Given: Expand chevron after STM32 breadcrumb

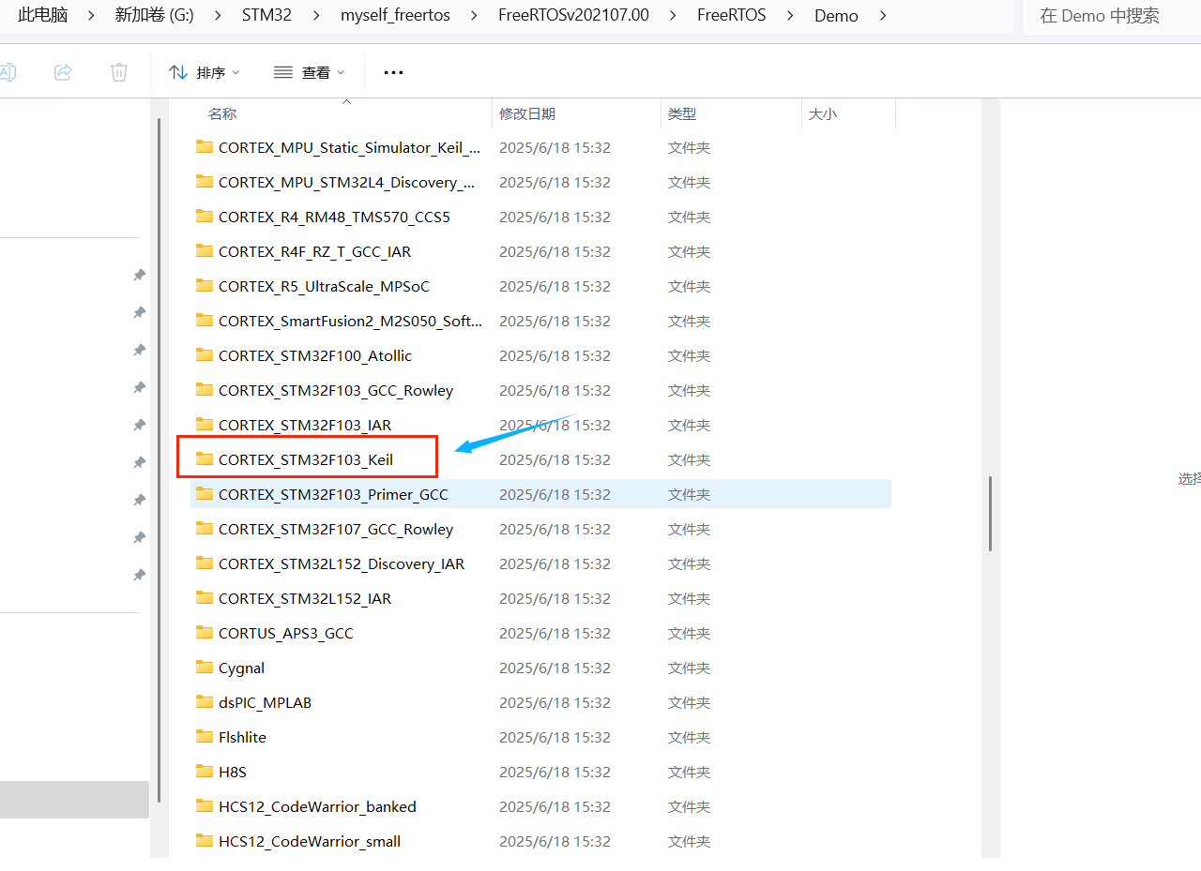Looking at the screenshot, I should 316,15.
